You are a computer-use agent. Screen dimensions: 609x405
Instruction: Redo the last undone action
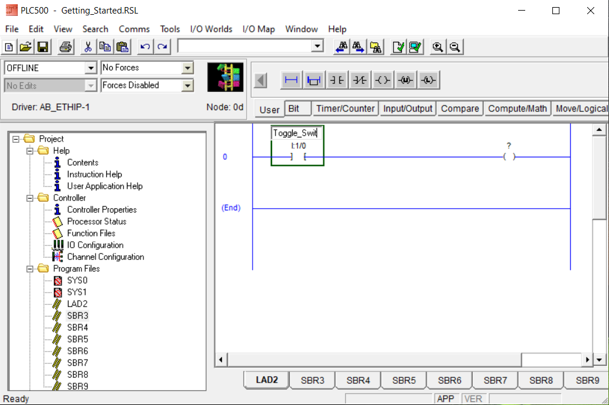pyautogui.click(x=162, y=47)
